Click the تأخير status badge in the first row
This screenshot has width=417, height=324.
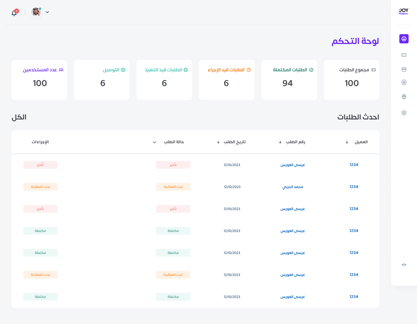click(x=173, y=165)
